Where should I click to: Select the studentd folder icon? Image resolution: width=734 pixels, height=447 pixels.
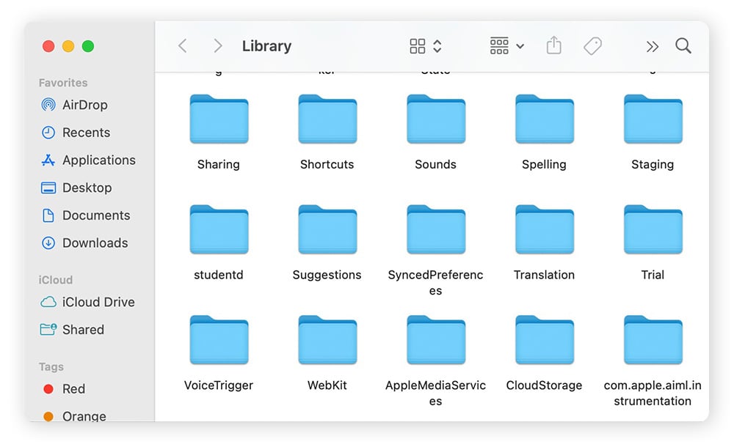(x=219, y=229)
